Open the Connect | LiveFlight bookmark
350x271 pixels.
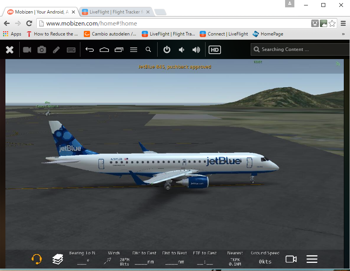[224, 34]
